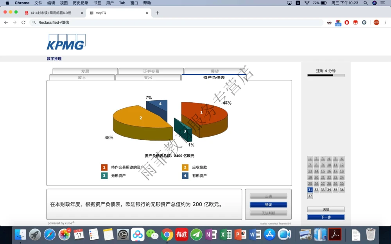Image resolution: width=391 pixels, height=244 pixels.
Task: Select the 错误 answer option
Action: tap(268, 205)
